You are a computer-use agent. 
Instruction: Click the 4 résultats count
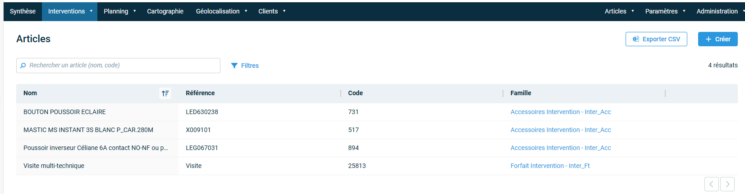coord(723,65)
